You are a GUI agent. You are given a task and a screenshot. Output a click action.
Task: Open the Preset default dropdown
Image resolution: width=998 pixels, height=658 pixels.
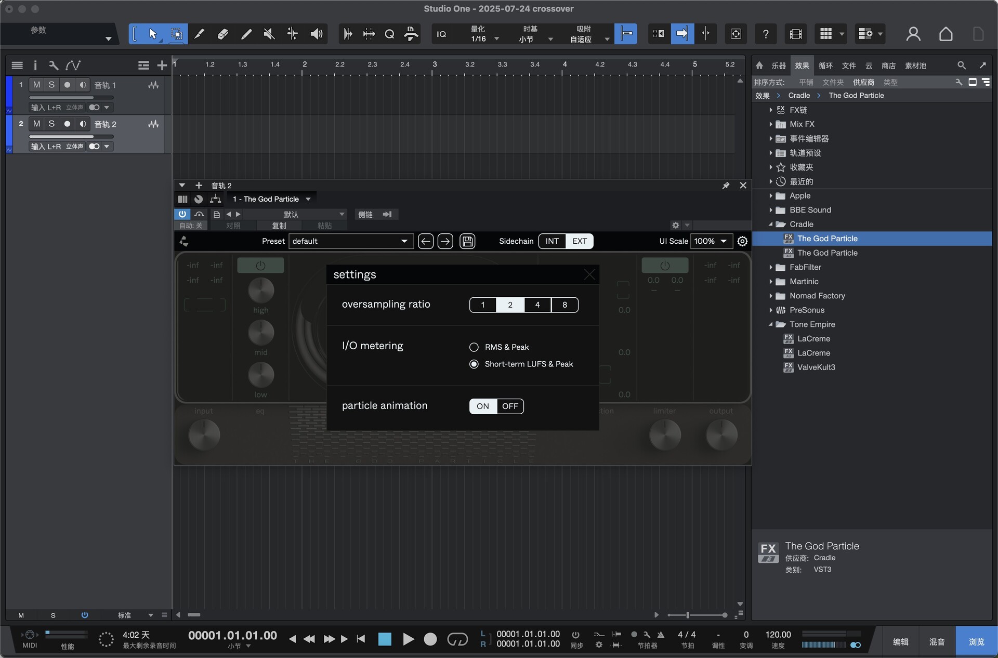351,241
